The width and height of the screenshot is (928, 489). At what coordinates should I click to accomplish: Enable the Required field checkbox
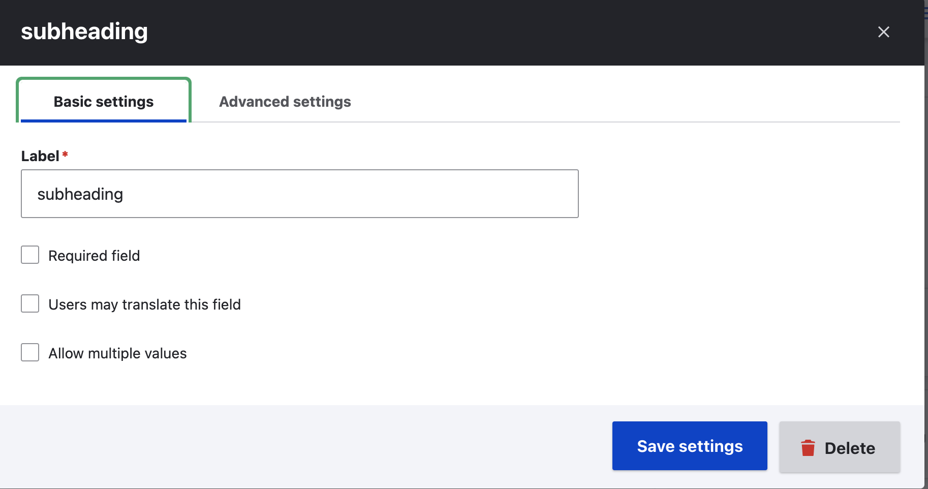[30, 255]
